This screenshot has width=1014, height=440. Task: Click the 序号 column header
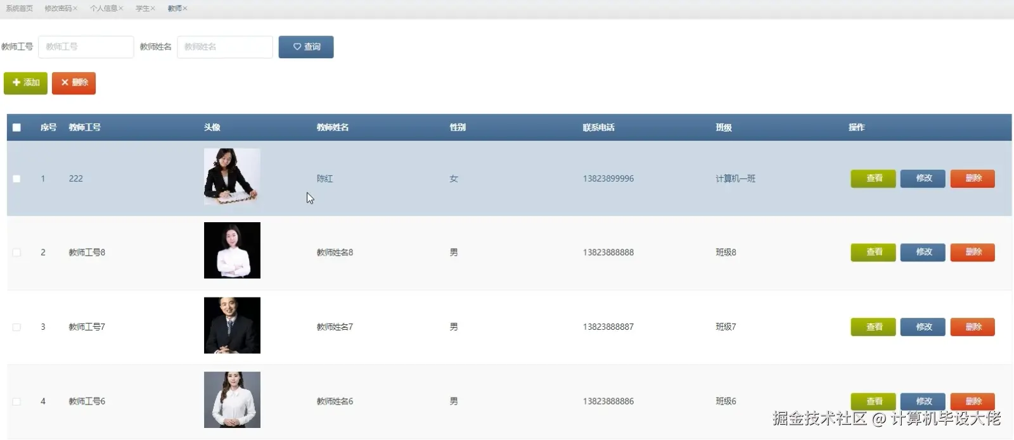coord(49,127)
